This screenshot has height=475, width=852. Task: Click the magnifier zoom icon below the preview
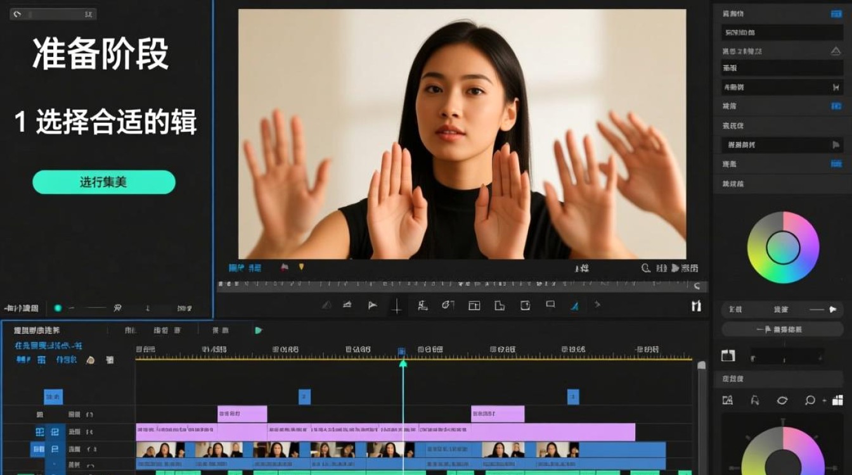click(646, 268)
